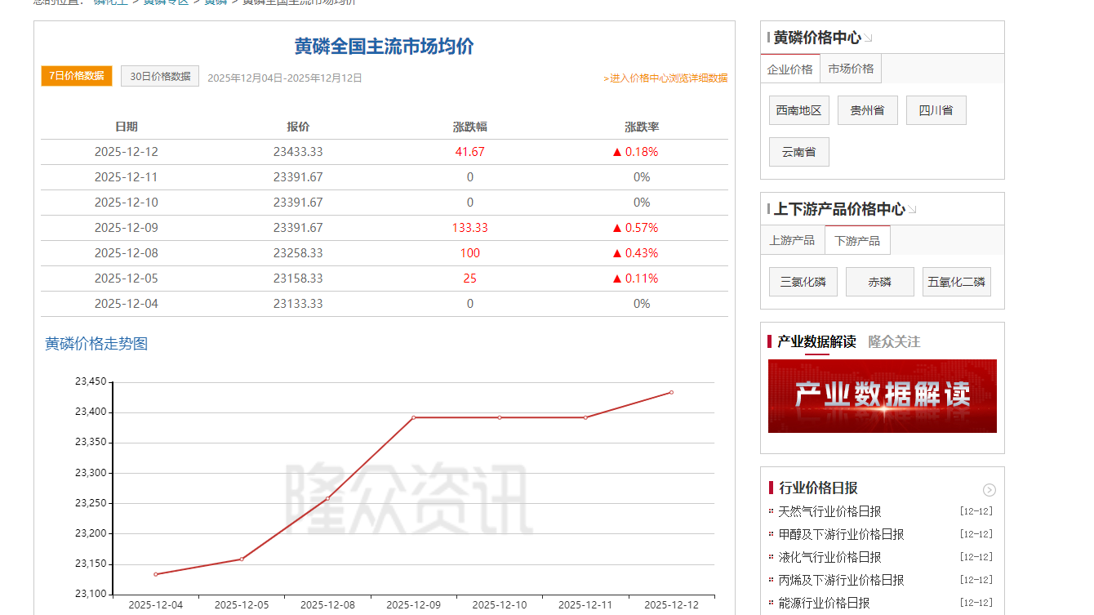Screen dimensions: 1094x615
Task: Click the 2025-12-08 chart data point
Action: pos(327,498)
